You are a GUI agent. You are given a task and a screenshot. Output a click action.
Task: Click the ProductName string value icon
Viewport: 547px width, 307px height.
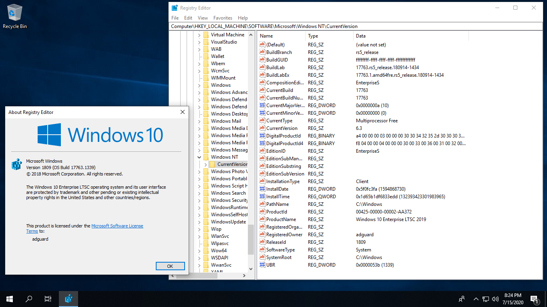click(262, 219)
